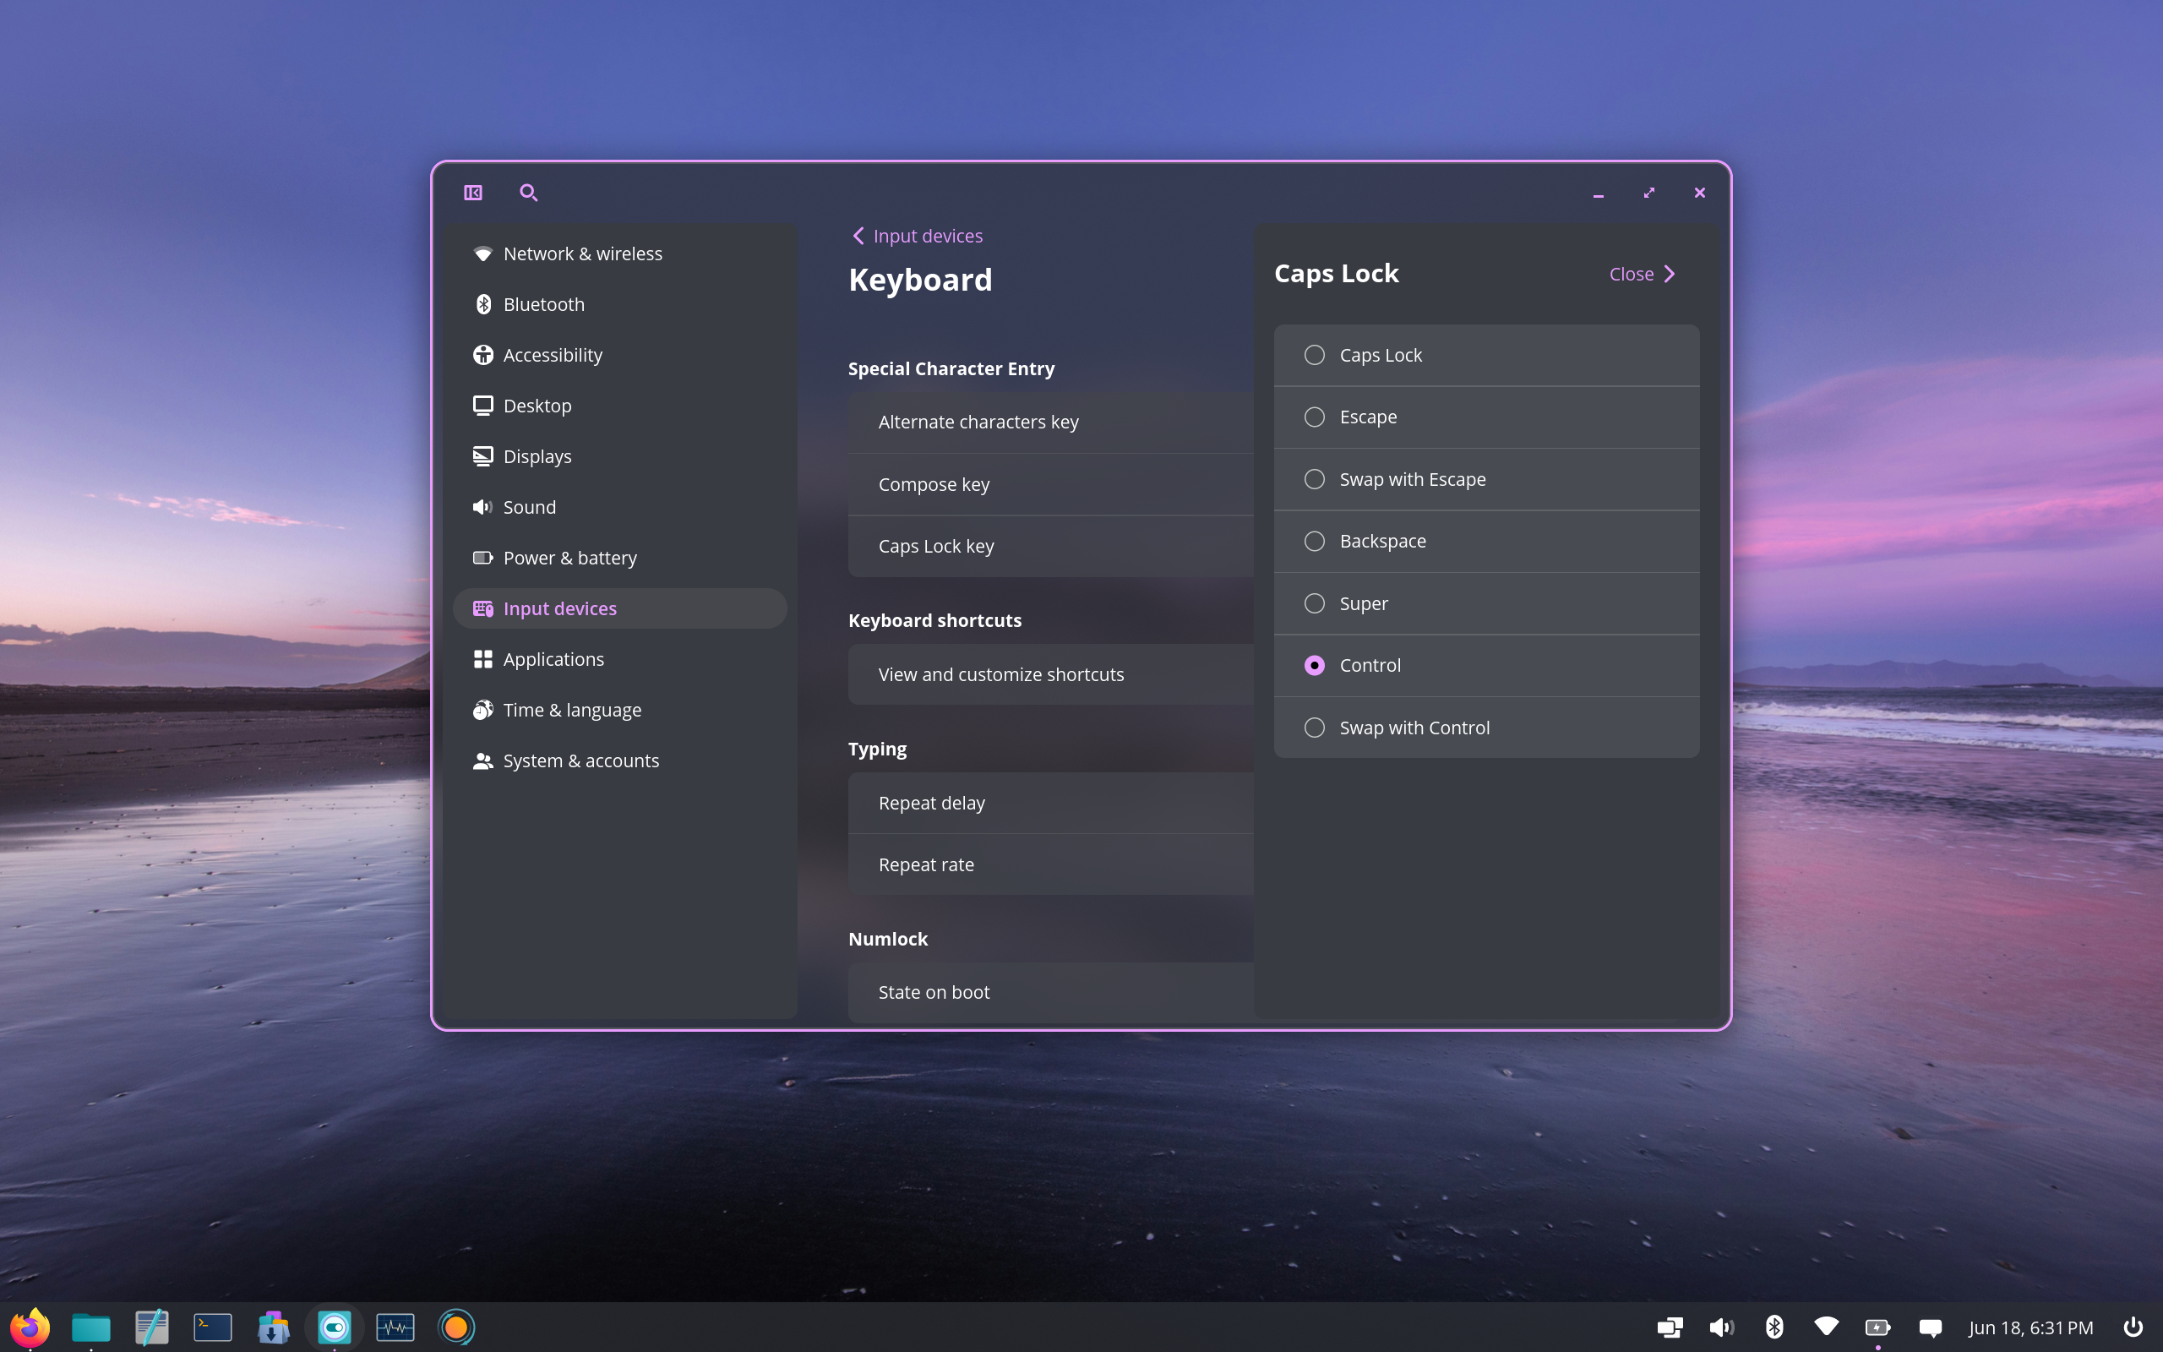The image size is (2163, 1352).
Task: Click the Network & wireless wifi icon
Action: click(x=482, y=254)
